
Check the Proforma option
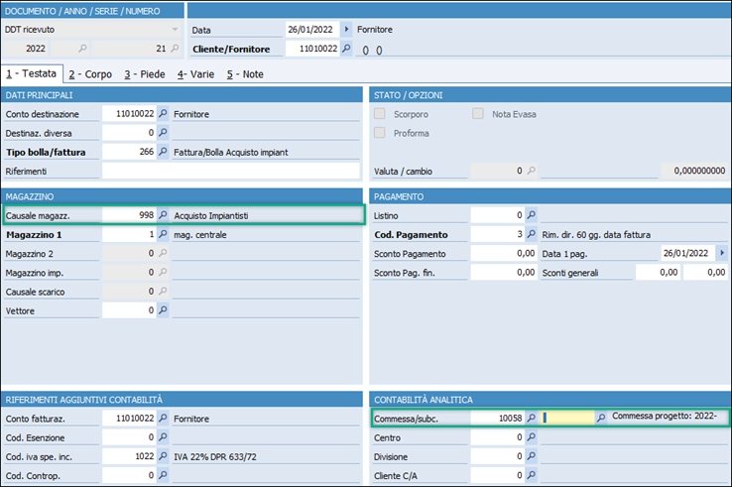click(380, 133)
